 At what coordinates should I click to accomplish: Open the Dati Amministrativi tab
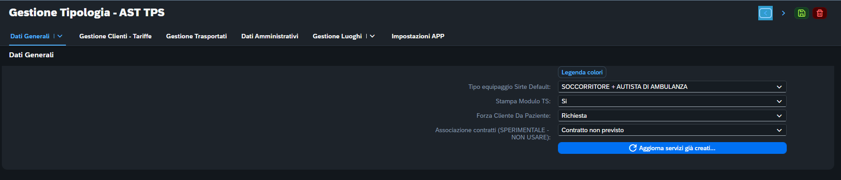(x=269, y=36)
